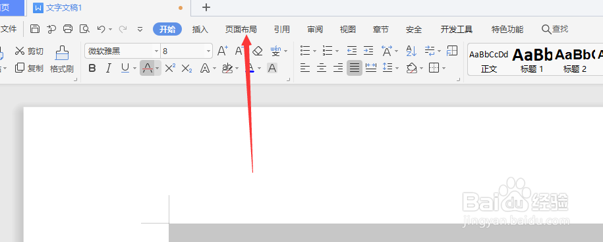
Task: Apply subscript X₂ formatting
Action: [x=187, y=68]
